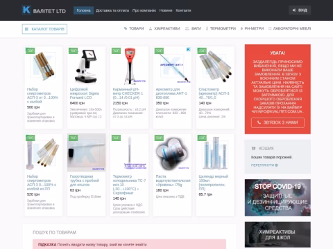This screenshot has width=333, height=249.
Task: Open digital microscope Sigeta product image
Action: click(87, 66)
